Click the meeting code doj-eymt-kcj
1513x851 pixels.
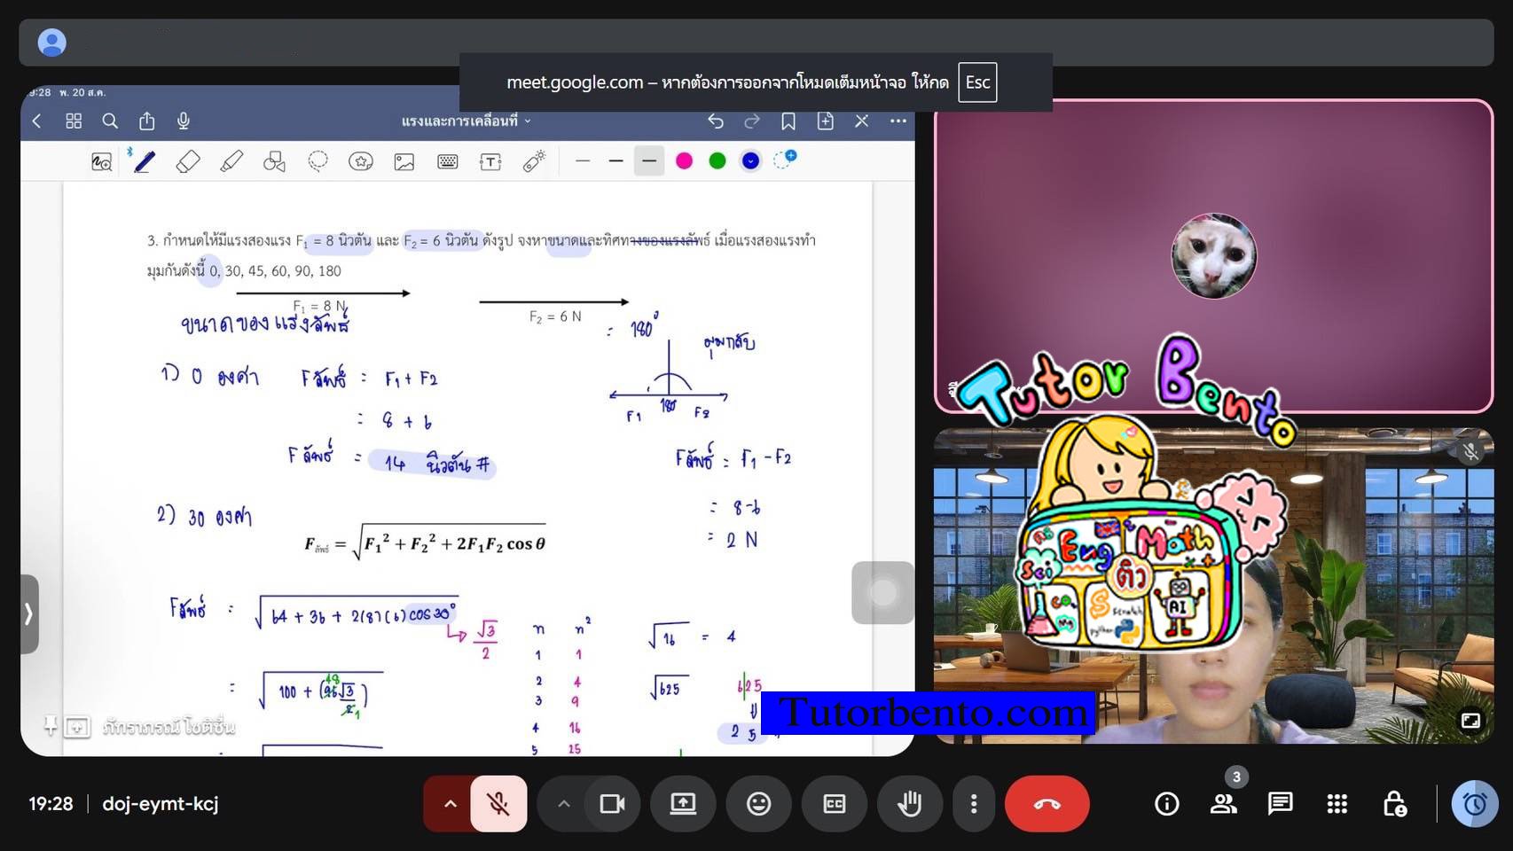coord(161,804)
